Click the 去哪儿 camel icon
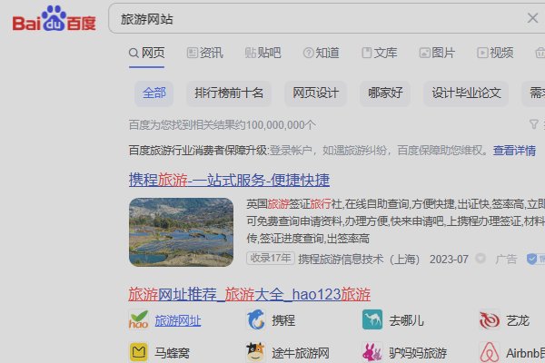545x363 pixels. pyautogui.click(x=372, y=319)
